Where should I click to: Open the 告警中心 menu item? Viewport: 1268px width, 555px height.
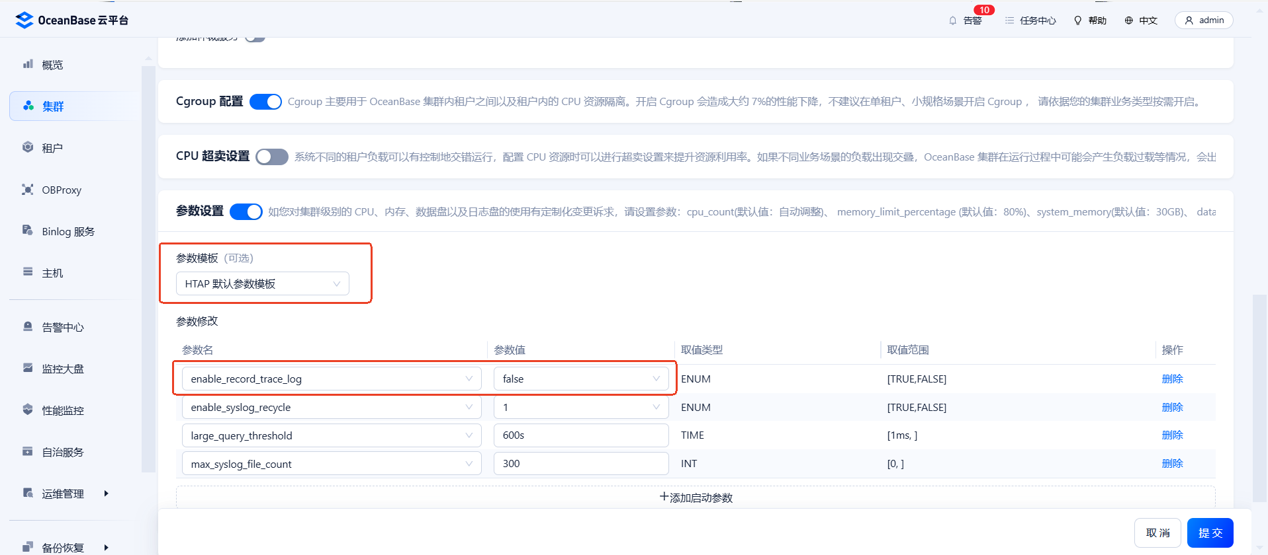[63, 327]
